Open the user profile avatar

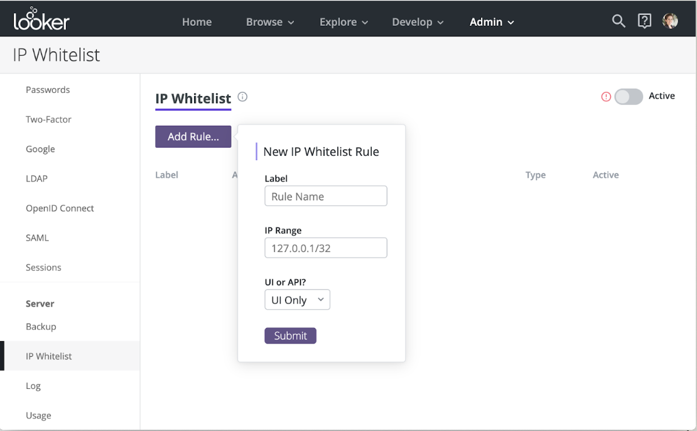tap(670, 21)
